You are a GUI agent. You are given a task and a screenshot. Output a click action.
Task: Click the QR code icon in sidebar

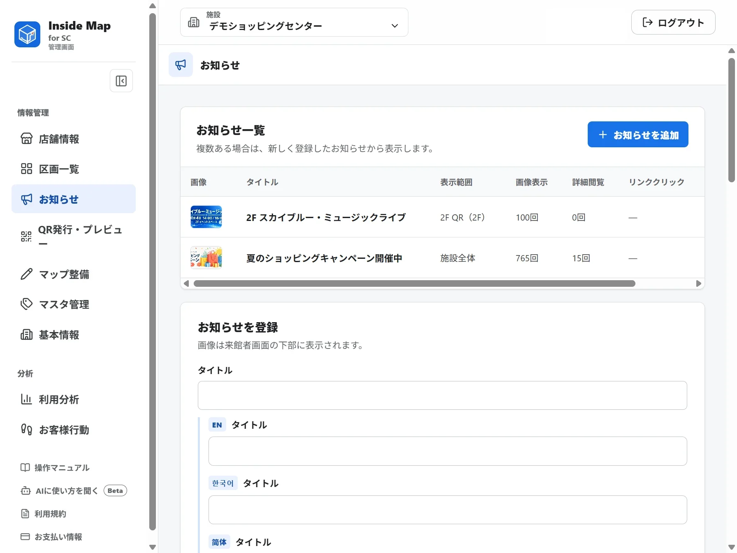point(26,236)
